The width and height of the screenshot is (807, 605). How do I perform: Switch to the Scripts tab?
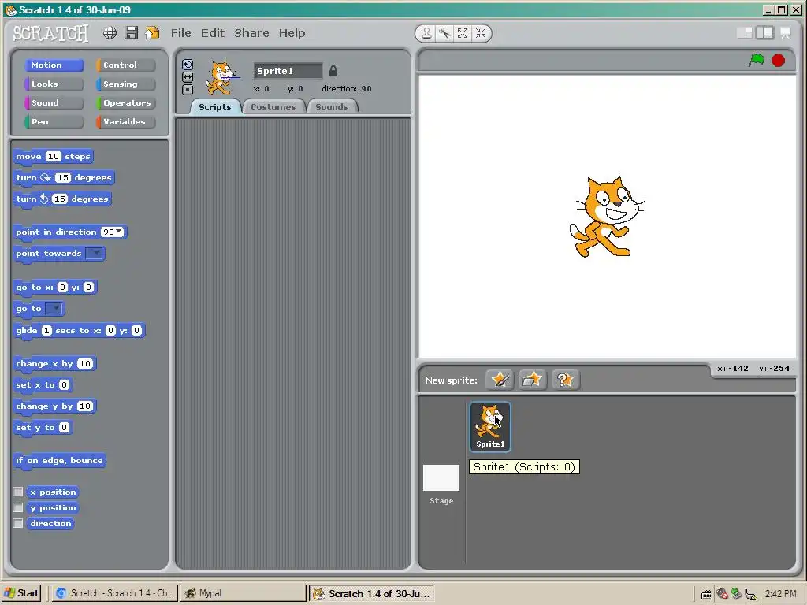click(x=214, y=107)
